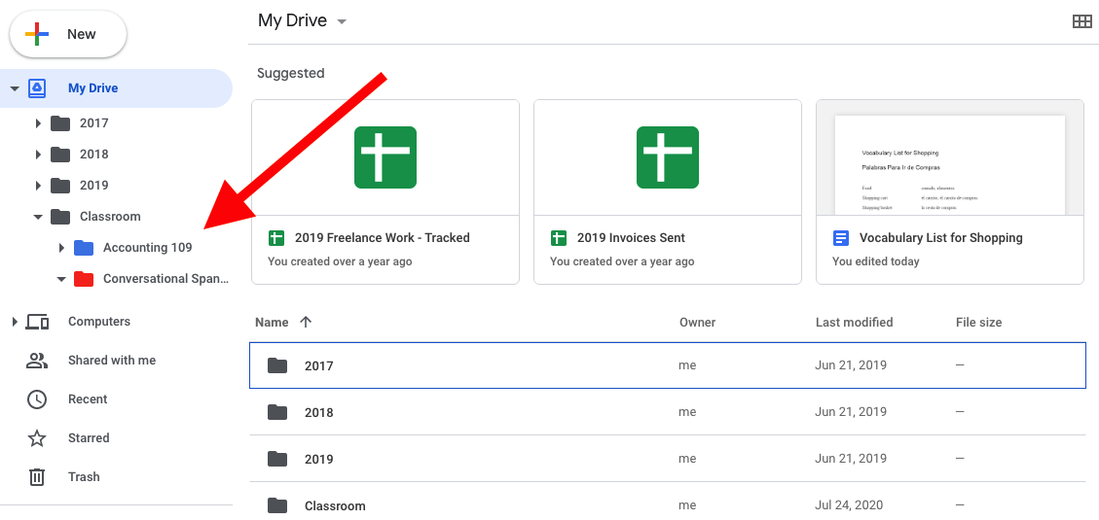The width and height of the screenshot is (1099, 520).
Task: Open Vocabulary List for Shopping preview
Action: point(950,157)
